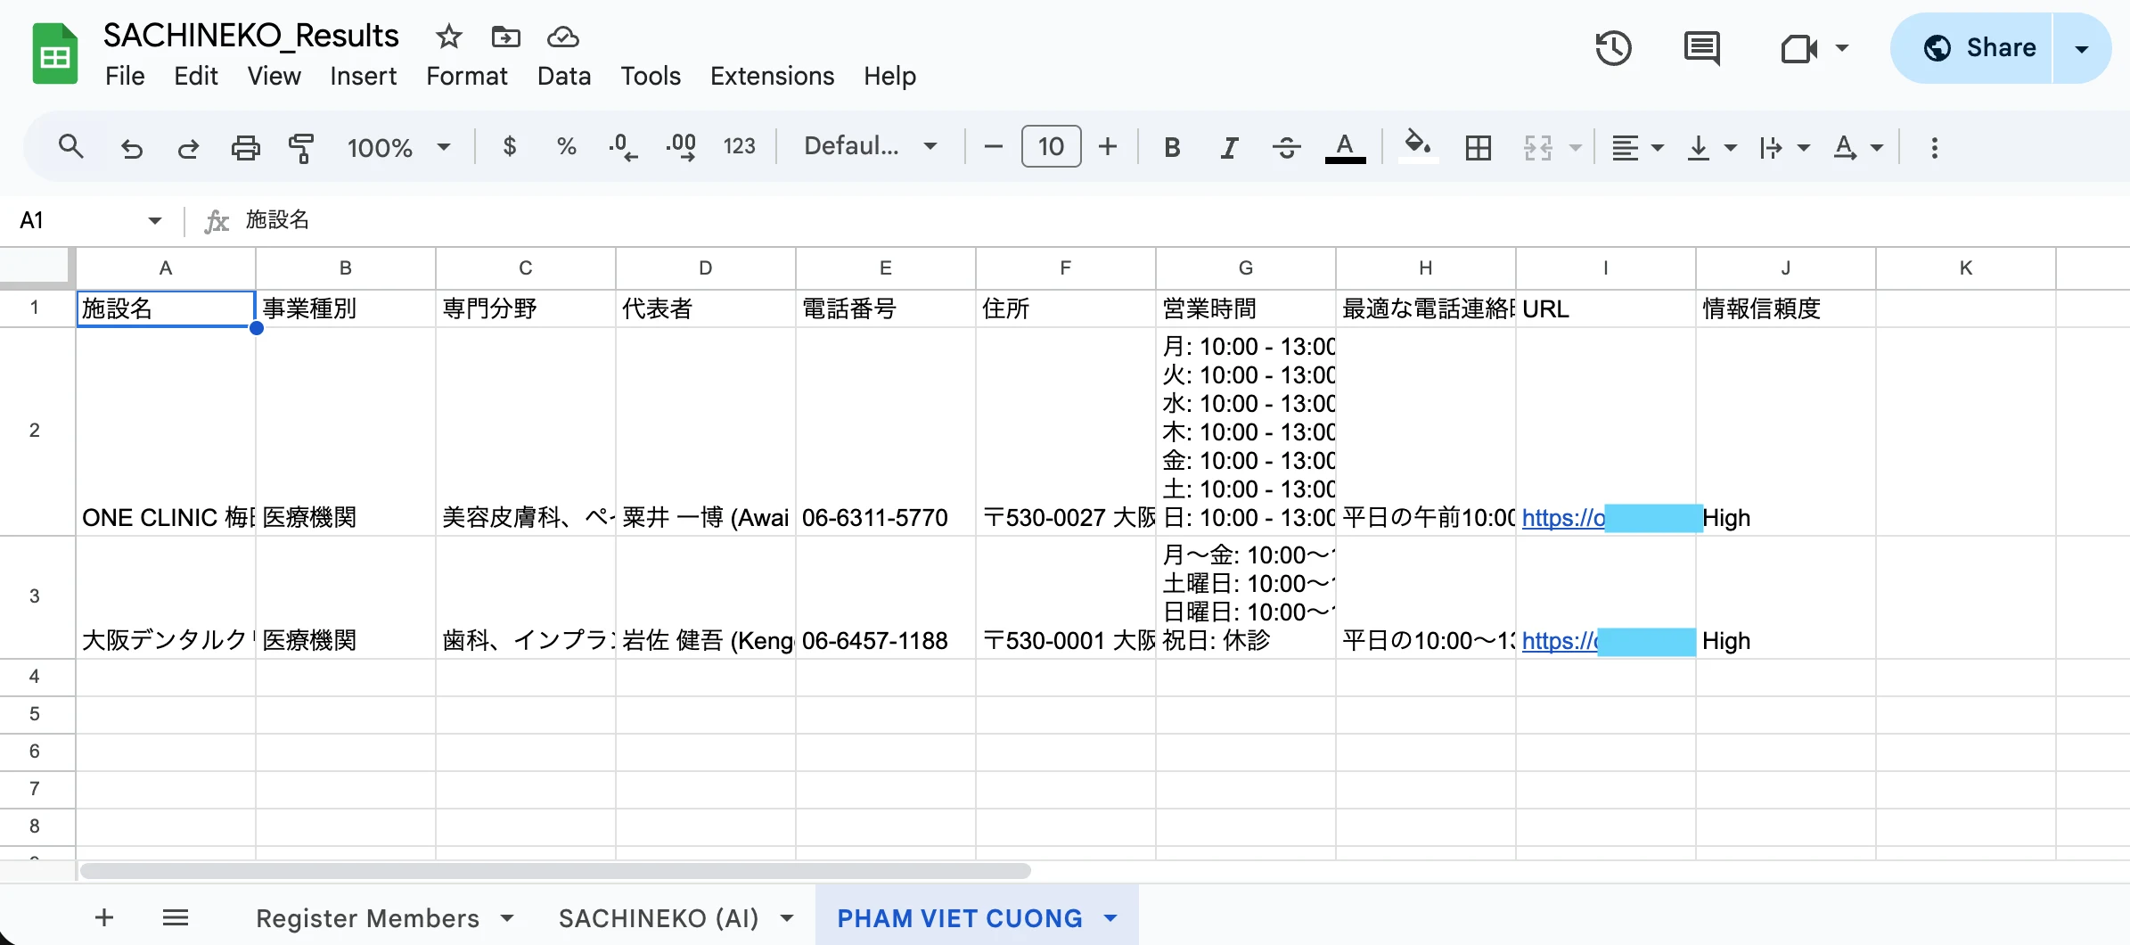
Task: Open the Extensions menu
Action: point(772,76)
